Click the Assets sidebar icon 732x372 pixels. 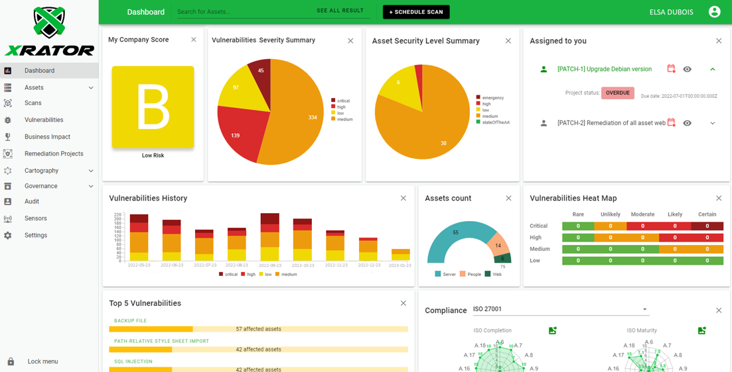click(7, 87)
